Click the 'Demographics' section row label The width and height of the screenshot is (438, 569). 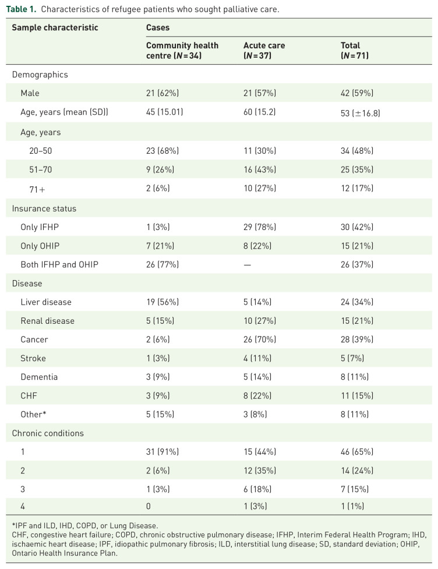click(40, 75)
